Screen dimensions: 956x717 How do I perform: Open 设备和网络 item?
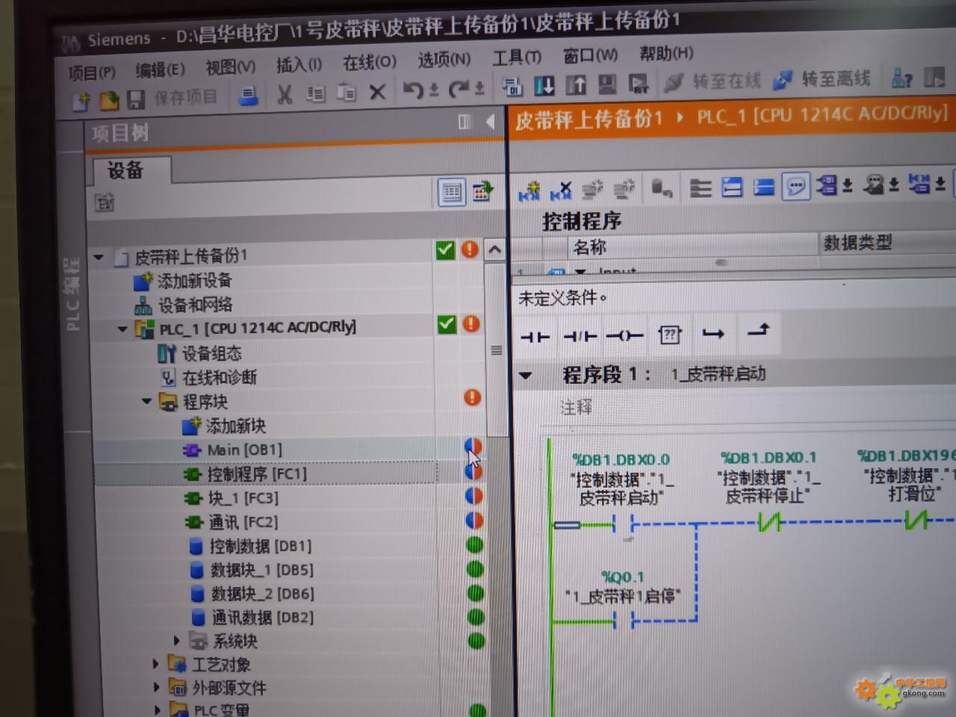(x=183, y=305)
